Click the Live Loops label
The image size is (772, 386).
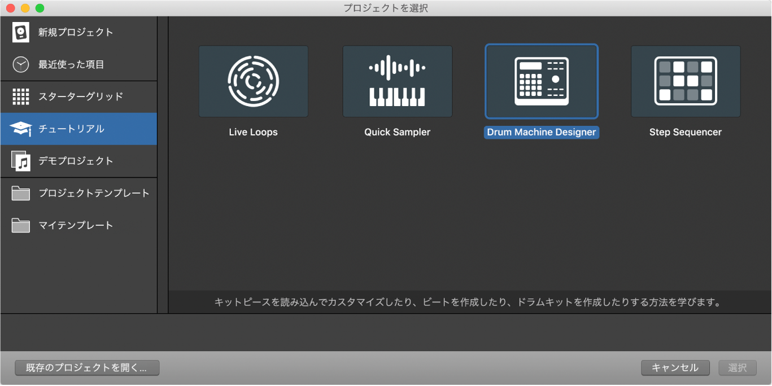(x=254, y=132)
